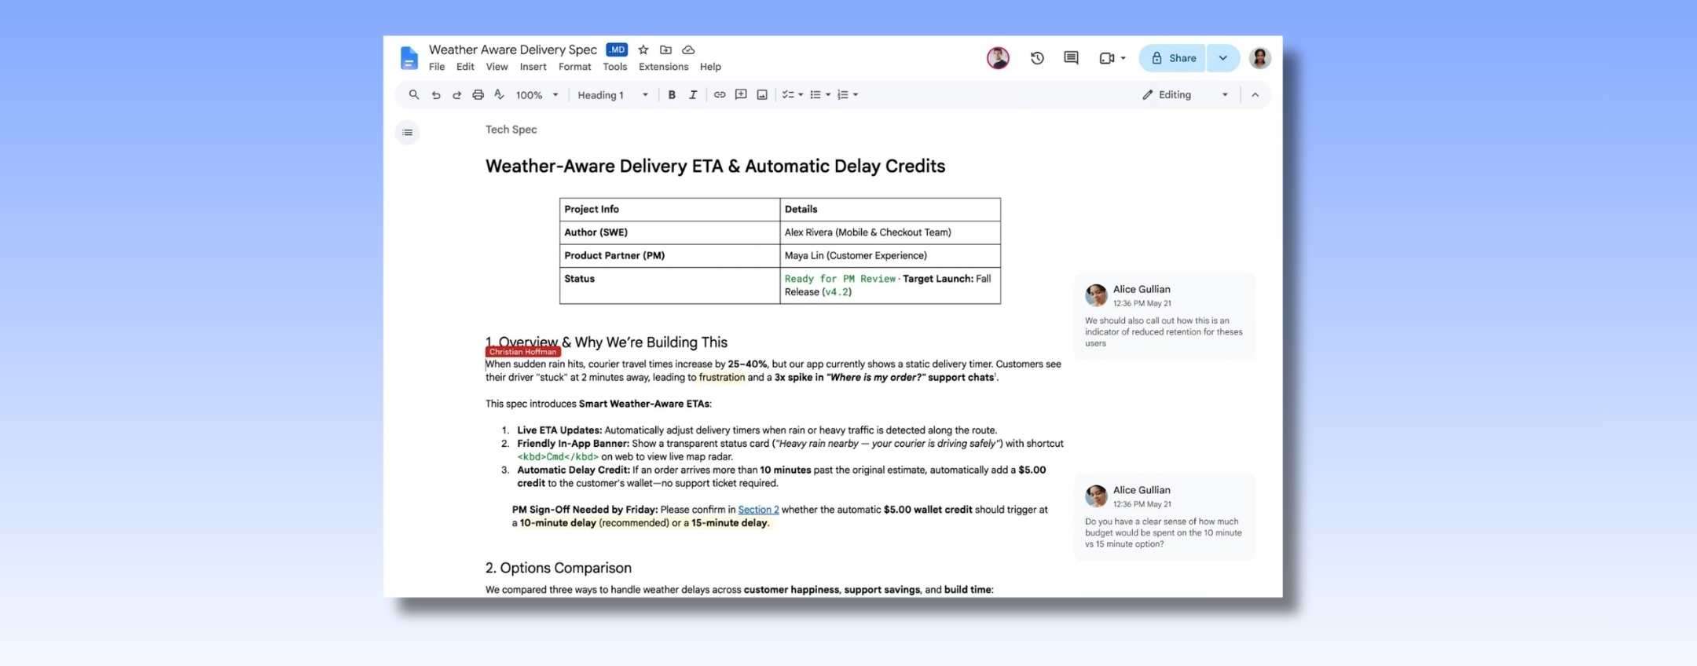Screen dimensions: 1697x666
Task: Insert an image from toolbar
Action: [762, 95]
